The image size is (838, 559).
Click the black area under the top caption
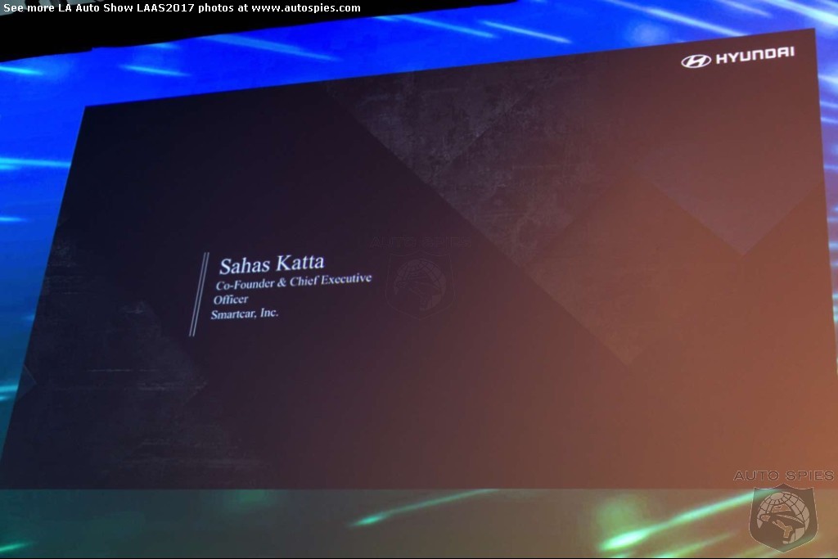164,33
